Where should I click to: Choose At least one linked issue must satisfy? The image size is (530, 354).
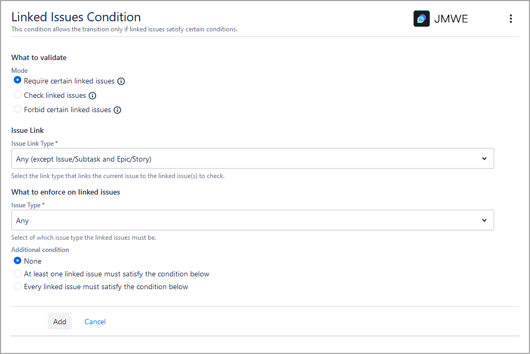click(x=18, y=273)
